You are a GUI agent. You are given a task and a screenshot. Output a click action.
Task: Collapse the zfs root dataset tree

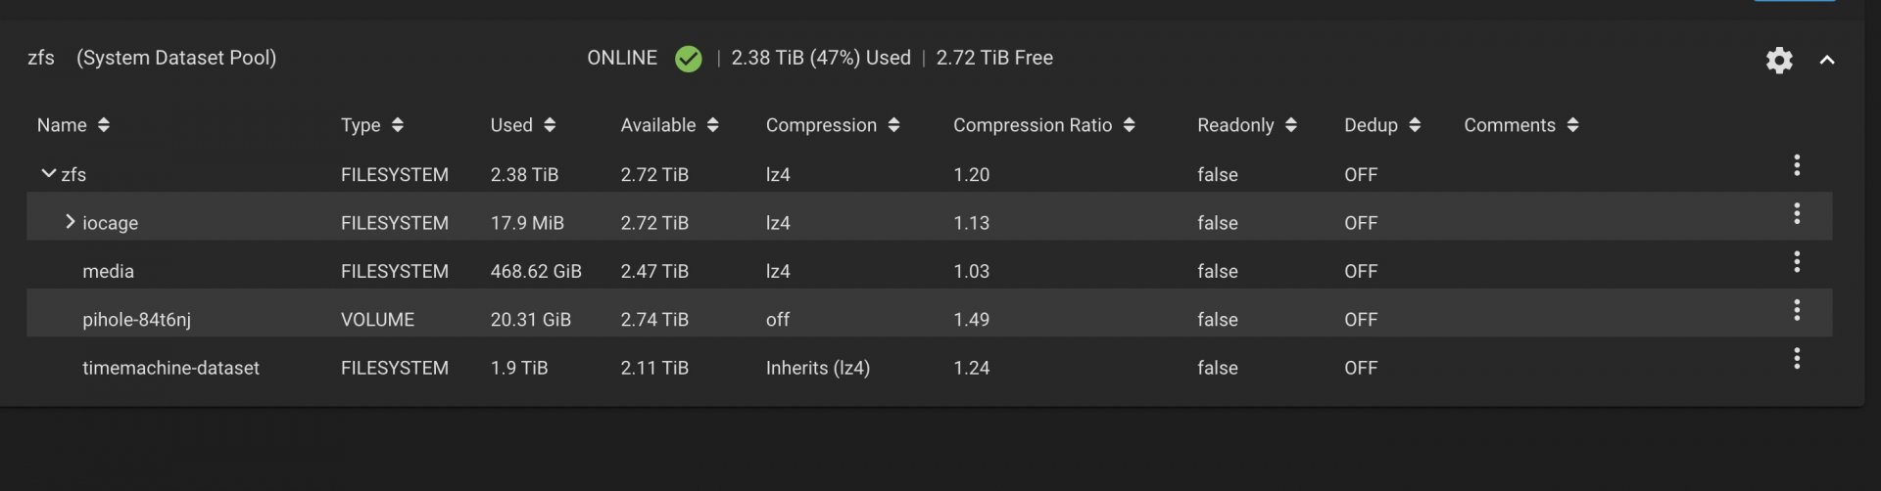coord(48,173)
